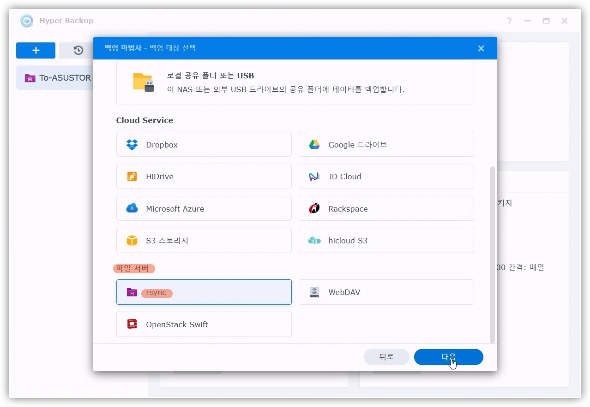Select HiDrive backup destination
Screen dimensions: 590x407
[204, 177]
